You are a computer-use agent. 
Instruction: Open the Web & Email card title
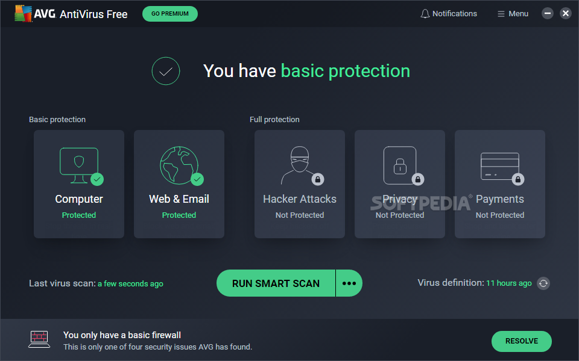179,199
